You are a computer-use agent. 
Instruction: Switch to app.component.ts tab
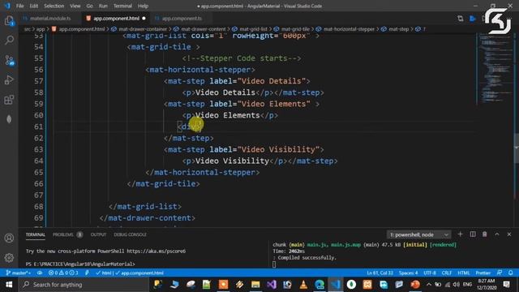[182, 19]
